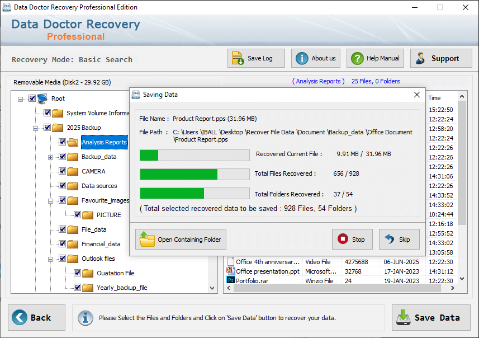The height and width of the screenshot is (338, 479).
Task: Click the Skip blue arrow icon
Action: (390, 239)
